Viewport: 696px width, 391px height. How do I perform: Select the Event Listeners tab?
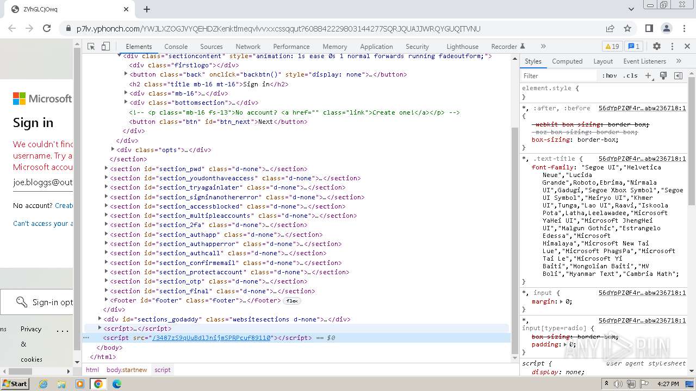645,61
